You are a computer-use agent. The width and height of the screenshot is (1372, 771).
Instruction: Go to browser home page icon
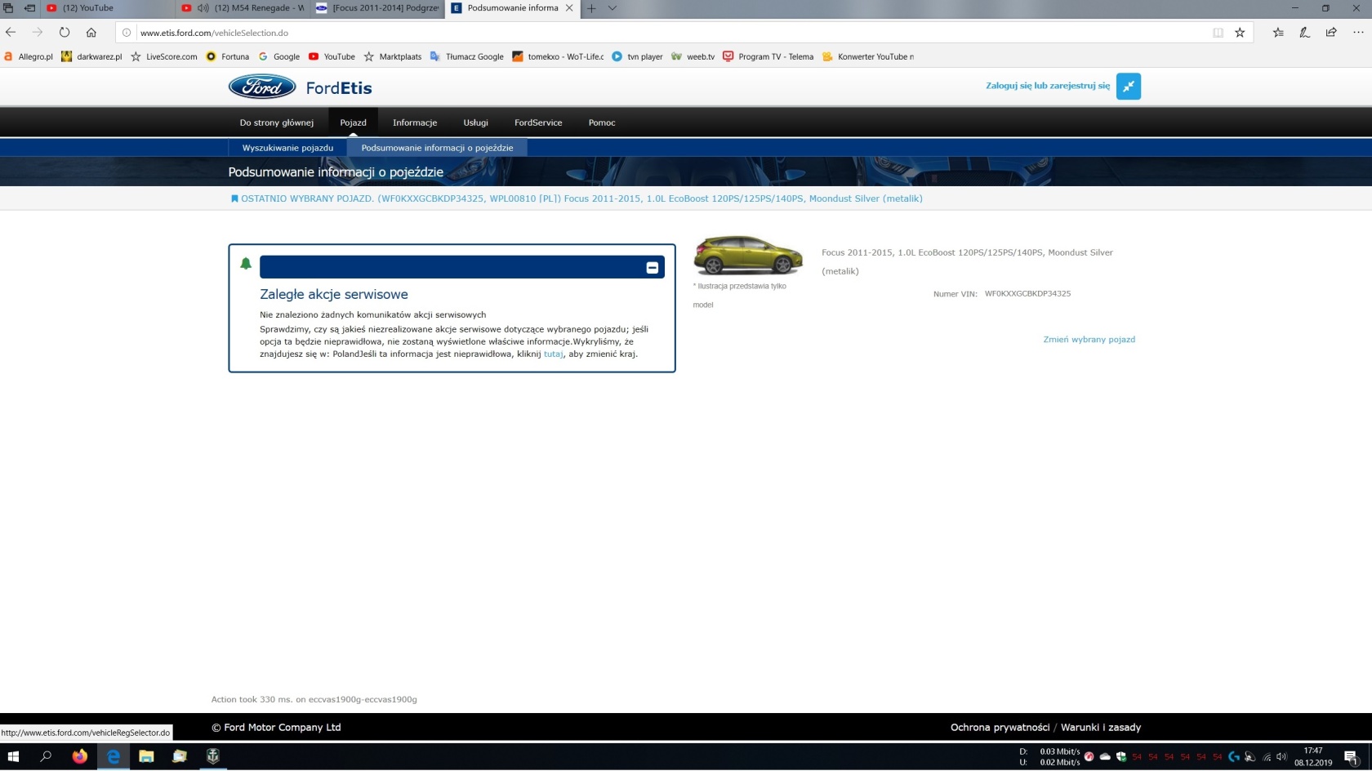[x=91, y=33]
